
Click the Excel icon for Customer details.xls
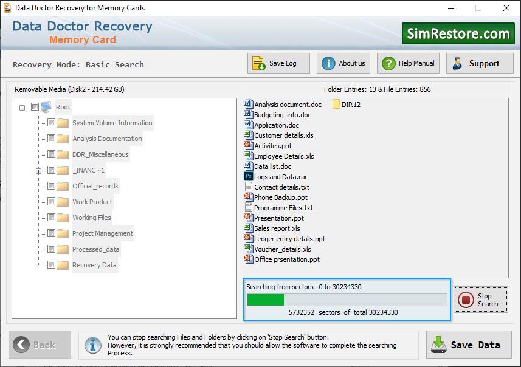[x=248, y=135]
